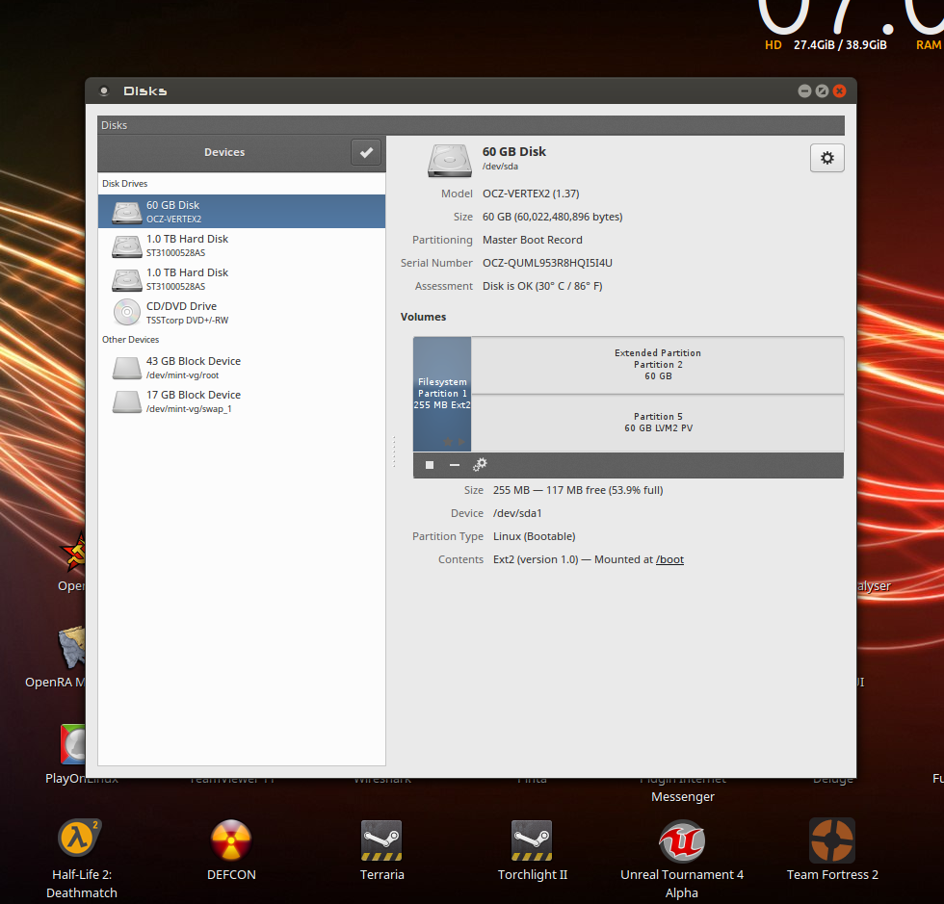This screenshot has height=904, width=944.
Task: Select the 60 GB Disk OCZ-VERTEX2
Action: (241, 212)
